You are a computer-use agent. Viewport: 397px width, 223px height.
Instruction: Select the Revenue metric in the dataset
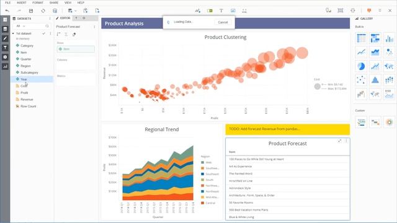(x=27, y=99)
